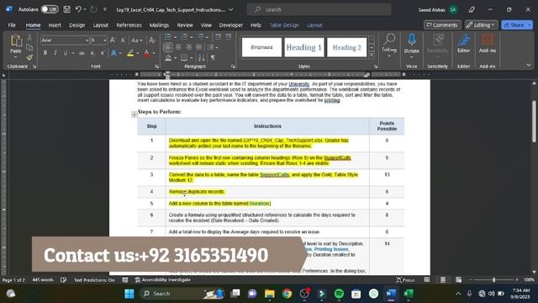
Task: Open the Comments pane
Action: 442,25
